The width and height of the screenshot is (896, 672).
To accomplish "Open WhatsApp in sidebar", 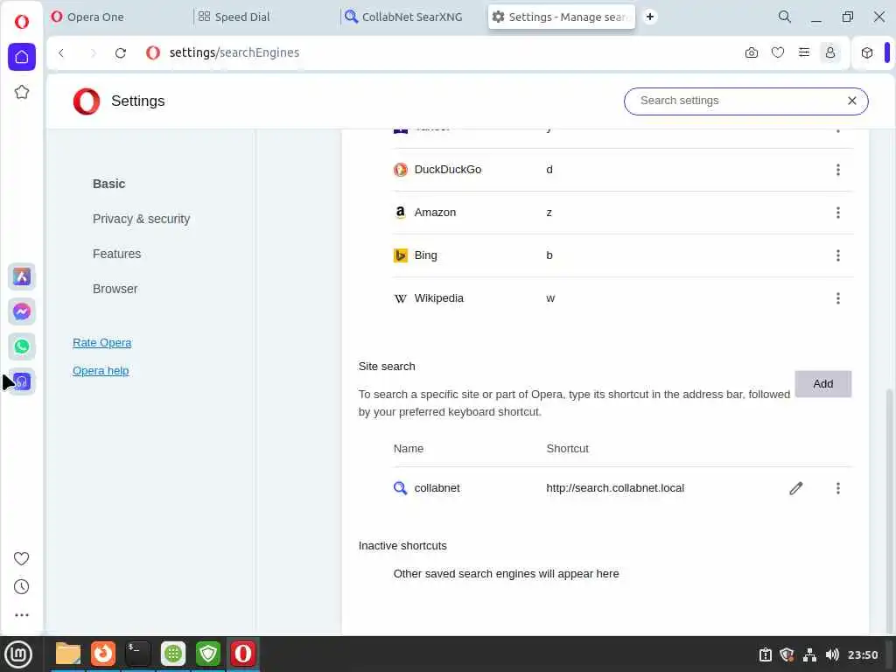I will tap(22, 346).
